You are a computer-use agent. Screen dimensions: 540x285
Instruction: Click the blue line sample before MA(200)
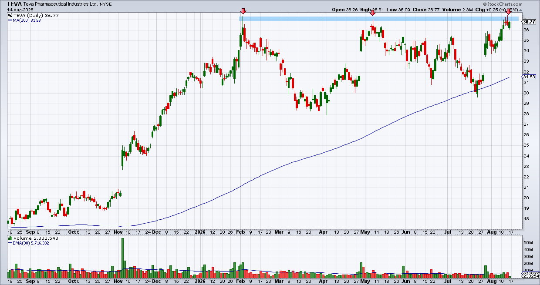coord(10,20)
